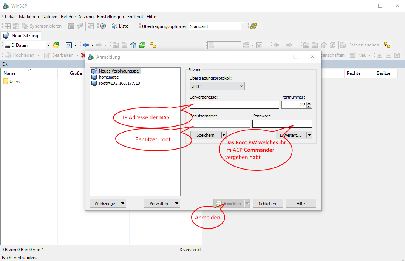This screenshot has height=261, width=405.
Task: Select the homematic saved session
Action: pyautogui.click(x=109, y=77)
